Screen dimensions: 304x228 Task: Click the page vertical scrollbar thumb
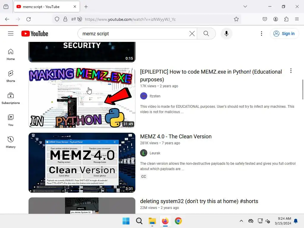click(x=303, y=89)
